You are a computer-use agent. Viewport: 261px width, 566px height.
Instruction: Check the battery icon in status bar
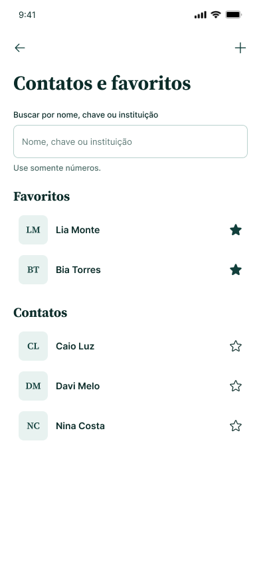[x=234, y=15]
